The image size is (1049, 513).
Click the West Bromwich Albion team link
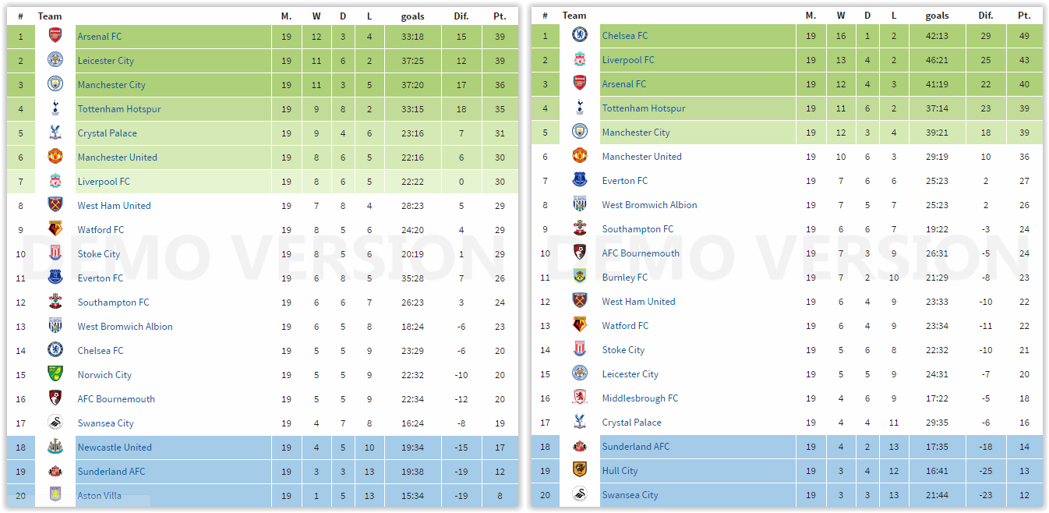point(125,326)
